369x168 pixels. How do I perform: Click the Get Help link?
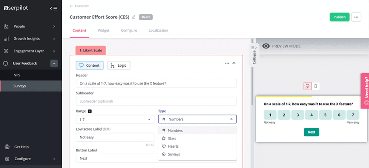click(x=21, y=147)
